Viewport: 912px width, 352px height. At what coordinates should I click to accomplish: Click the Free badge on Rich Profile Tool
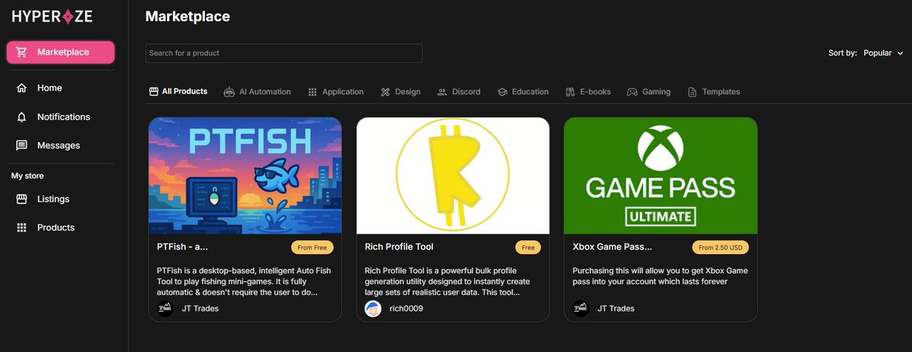tap(528, 247)
